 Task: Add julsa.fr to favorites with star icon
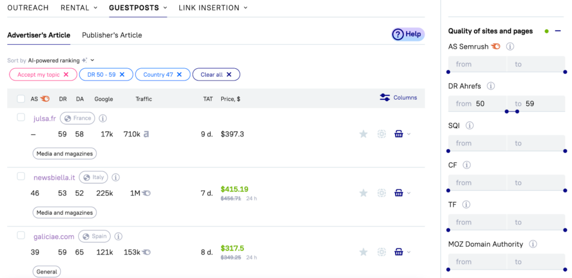coord(363,134)
